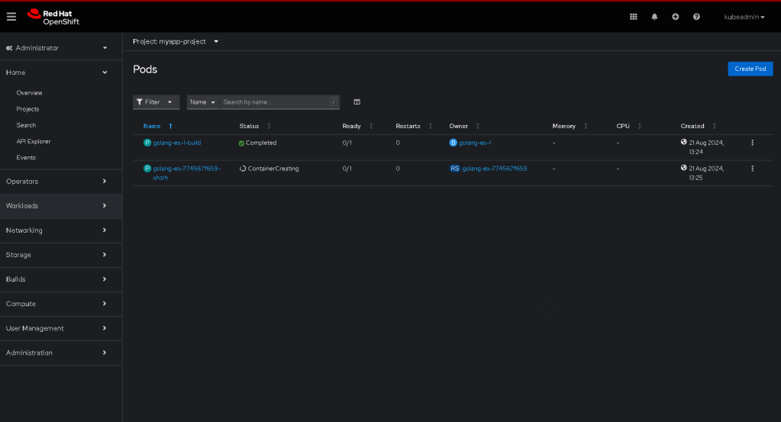This screenshot has height=422, width=781.
Task: Expand the Storage navigation section
Action: (61, 255)
